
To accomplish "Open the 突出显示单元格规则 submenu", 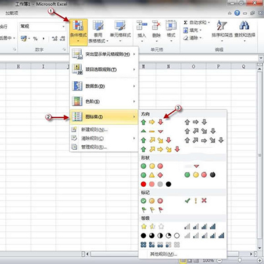I will pos(104,54).
